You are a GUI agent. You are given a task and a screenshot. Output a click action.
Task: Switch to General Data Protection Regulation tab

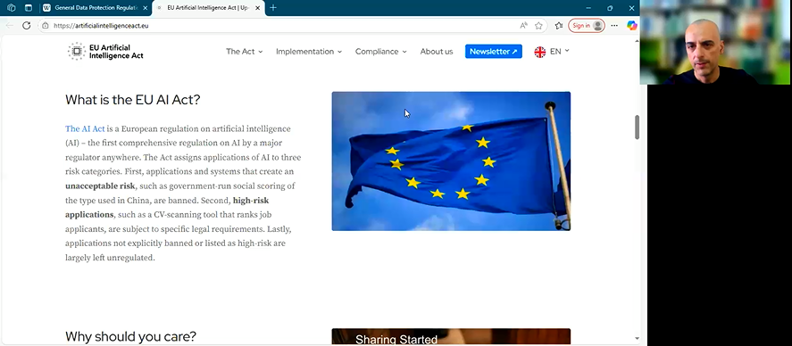[x=95, y=8]
